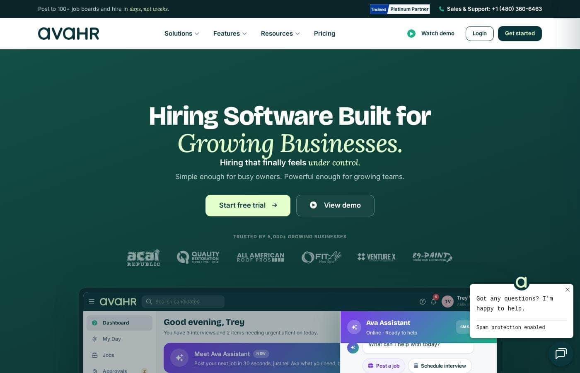Click the acai Republic logo
The height and width of the screenshot is (373, 580).
click(143, 257)
